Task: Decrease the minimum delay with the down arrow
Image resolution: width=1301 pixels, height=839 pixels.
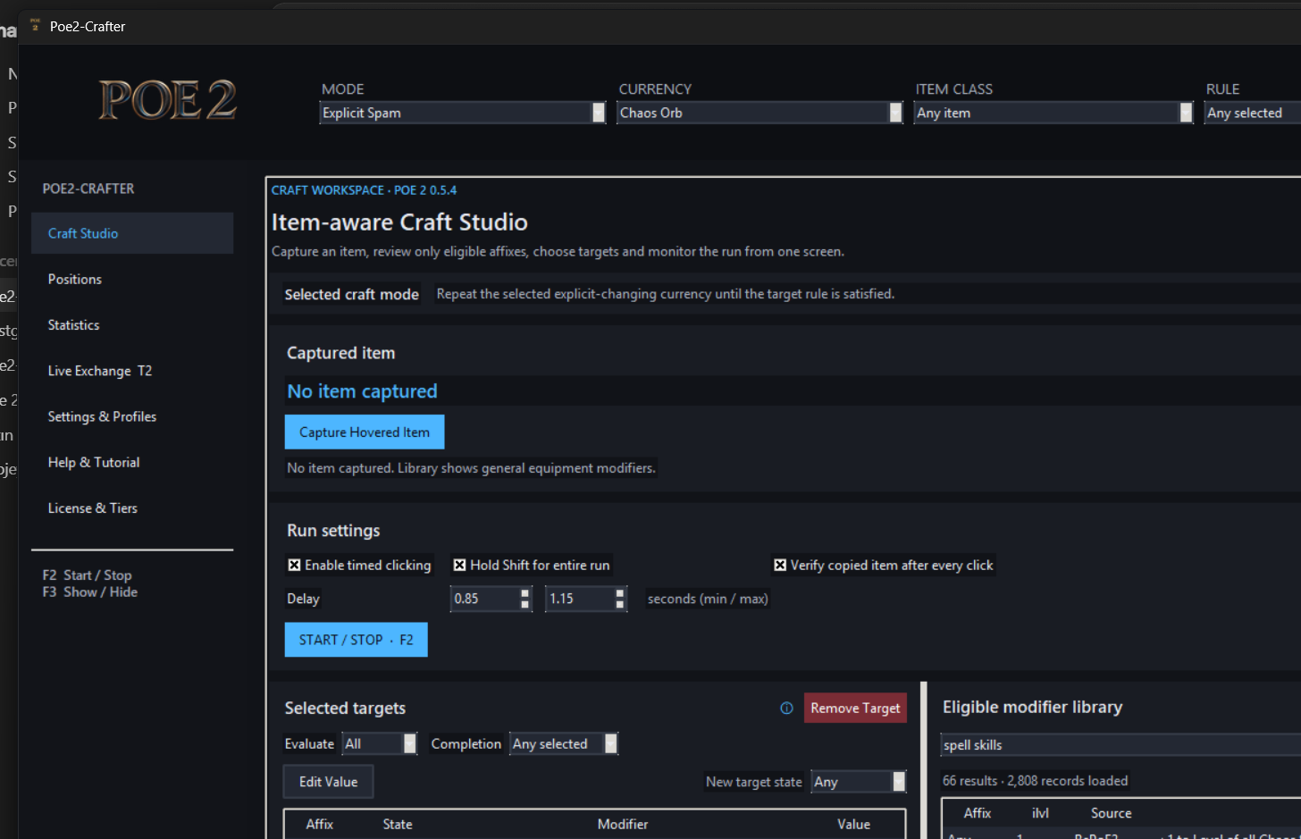Action: pos(525,605)
